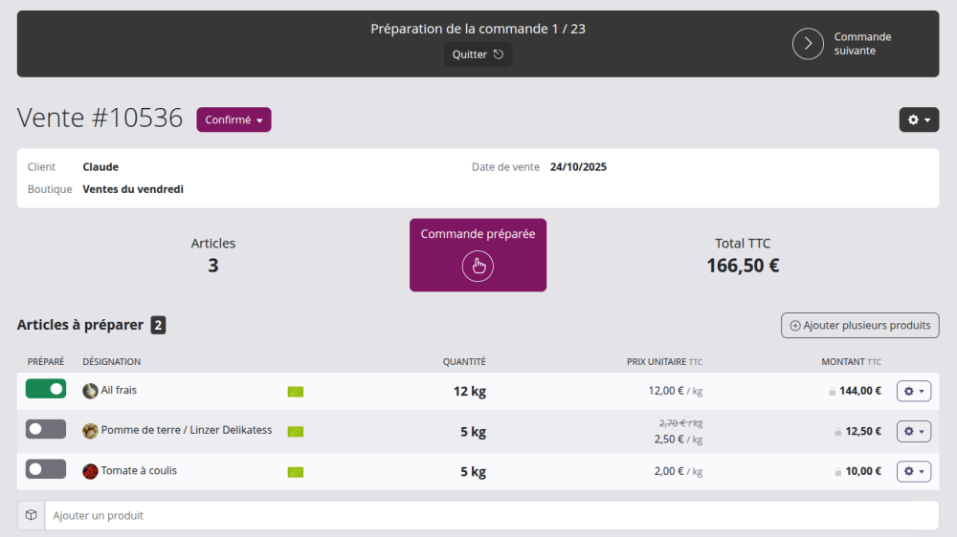Click the lock icon beside 12,50 € amount

[x=838, y=431]
